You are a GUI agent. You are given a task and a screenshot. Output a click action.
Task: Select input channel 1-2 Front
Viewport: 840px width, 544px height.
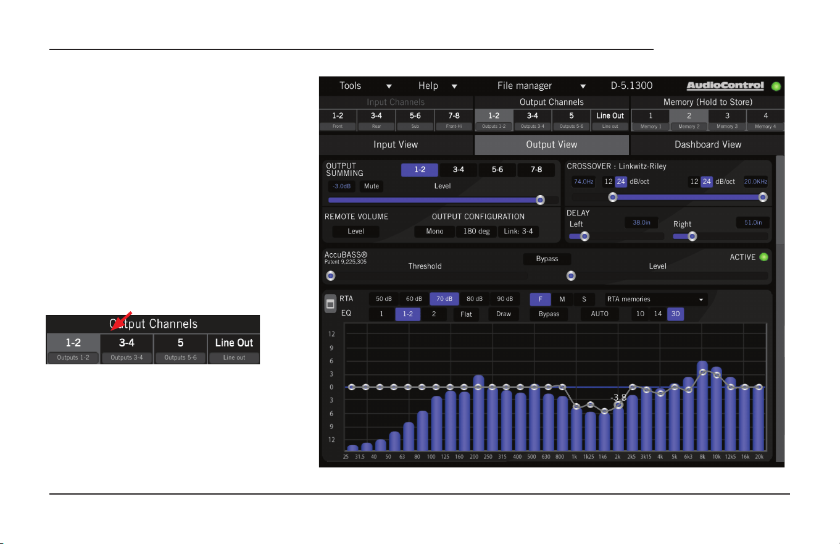click(x=338, y=120)
